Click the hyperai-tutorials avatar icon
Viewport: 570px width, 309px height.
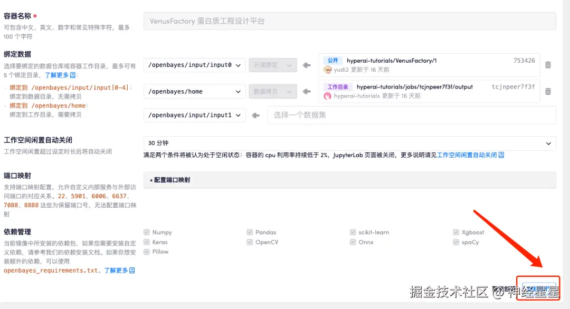pyautogui.click(x=328, y=95)
